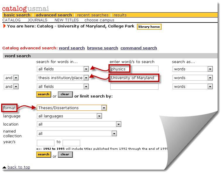222x174 pixels.
Task: Open first 'all fields' field dropdown
Action: pos(63,69)
